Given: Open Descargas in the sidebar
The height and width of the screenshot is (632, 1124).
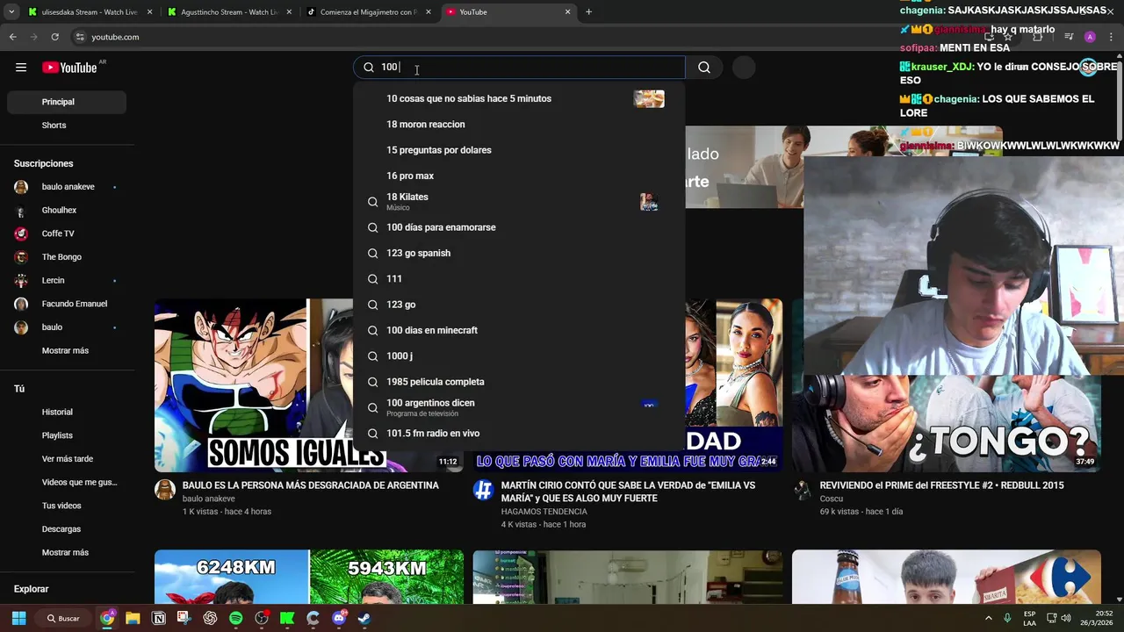Looking at the screenshot, I should tap(67, 529).
